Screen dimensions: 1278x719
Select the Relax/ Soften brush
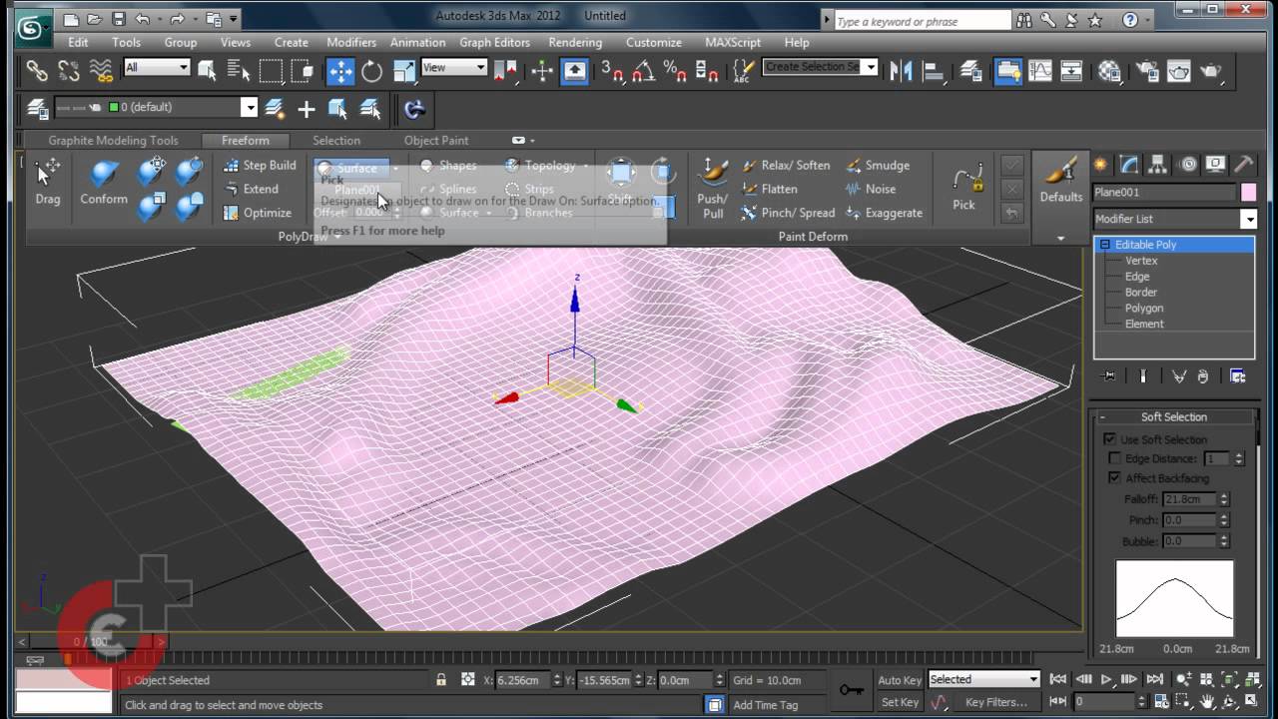coord(786,165)
